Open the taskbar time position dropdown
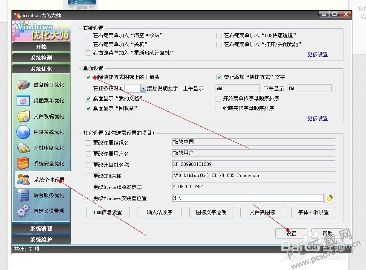This screenshot has height=270, width=366. [143, 88]
